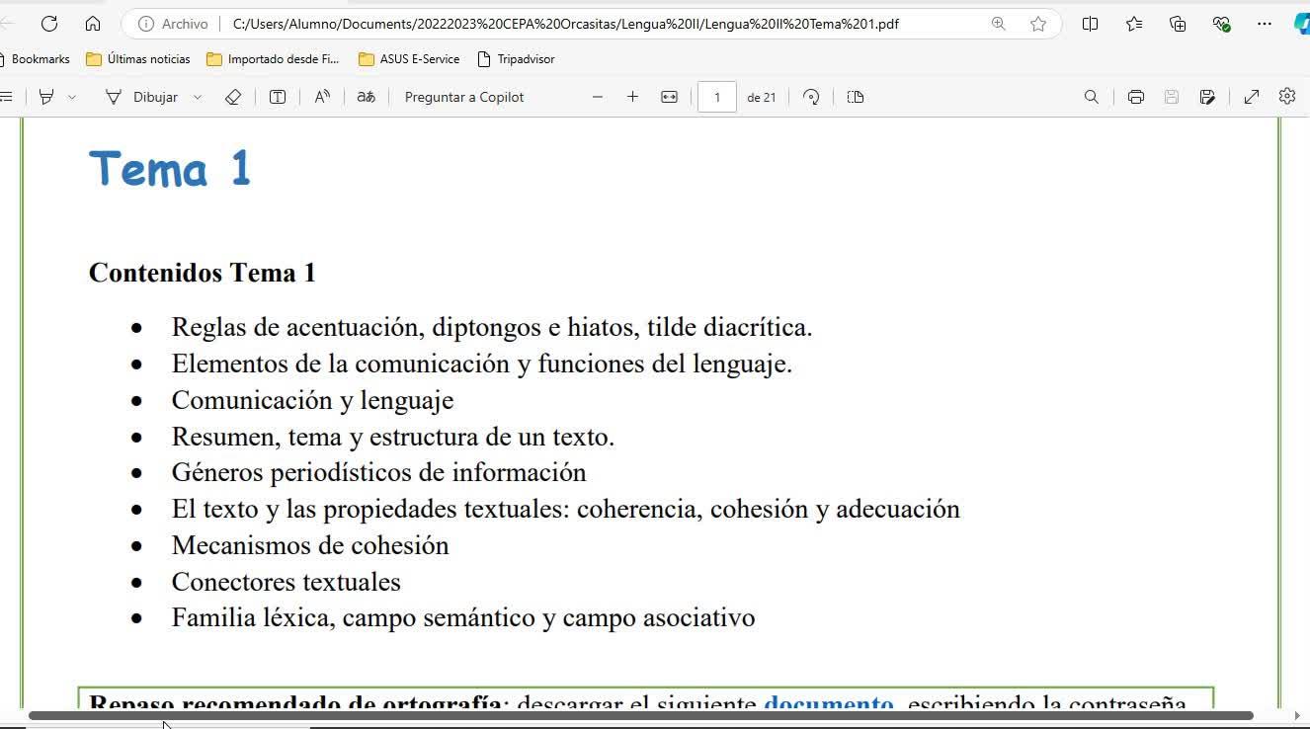Open the Últimas noticias bookmark folder

(137, 59)
